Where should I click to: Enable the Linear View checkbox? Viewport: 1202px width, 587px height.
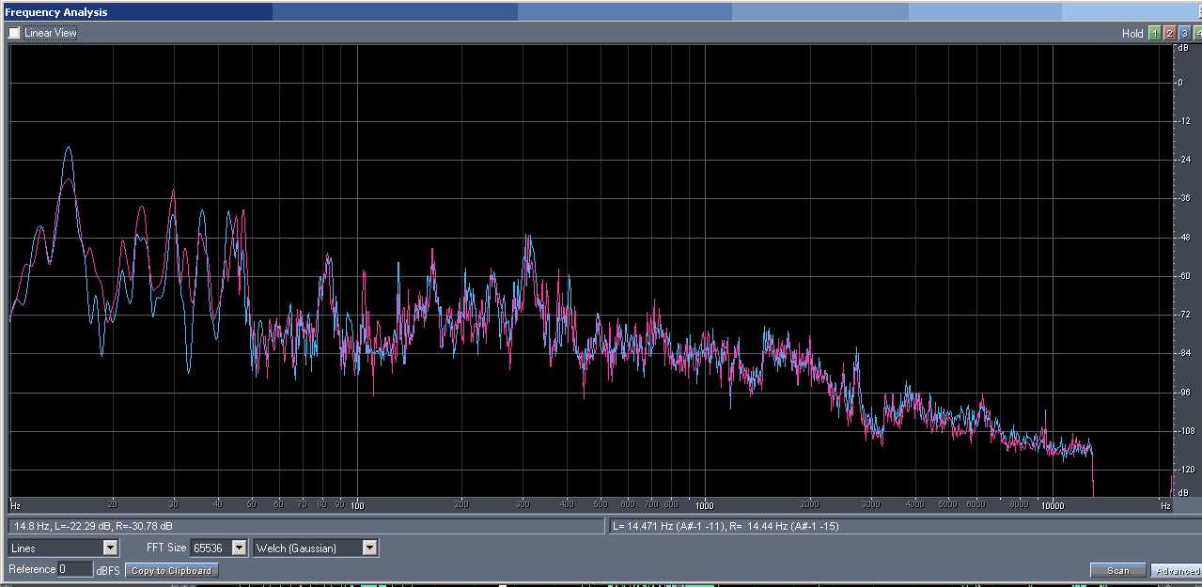tap(14, 33)
